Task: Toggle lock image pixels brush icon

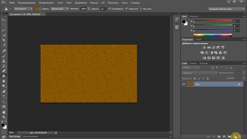Action: 199,78
